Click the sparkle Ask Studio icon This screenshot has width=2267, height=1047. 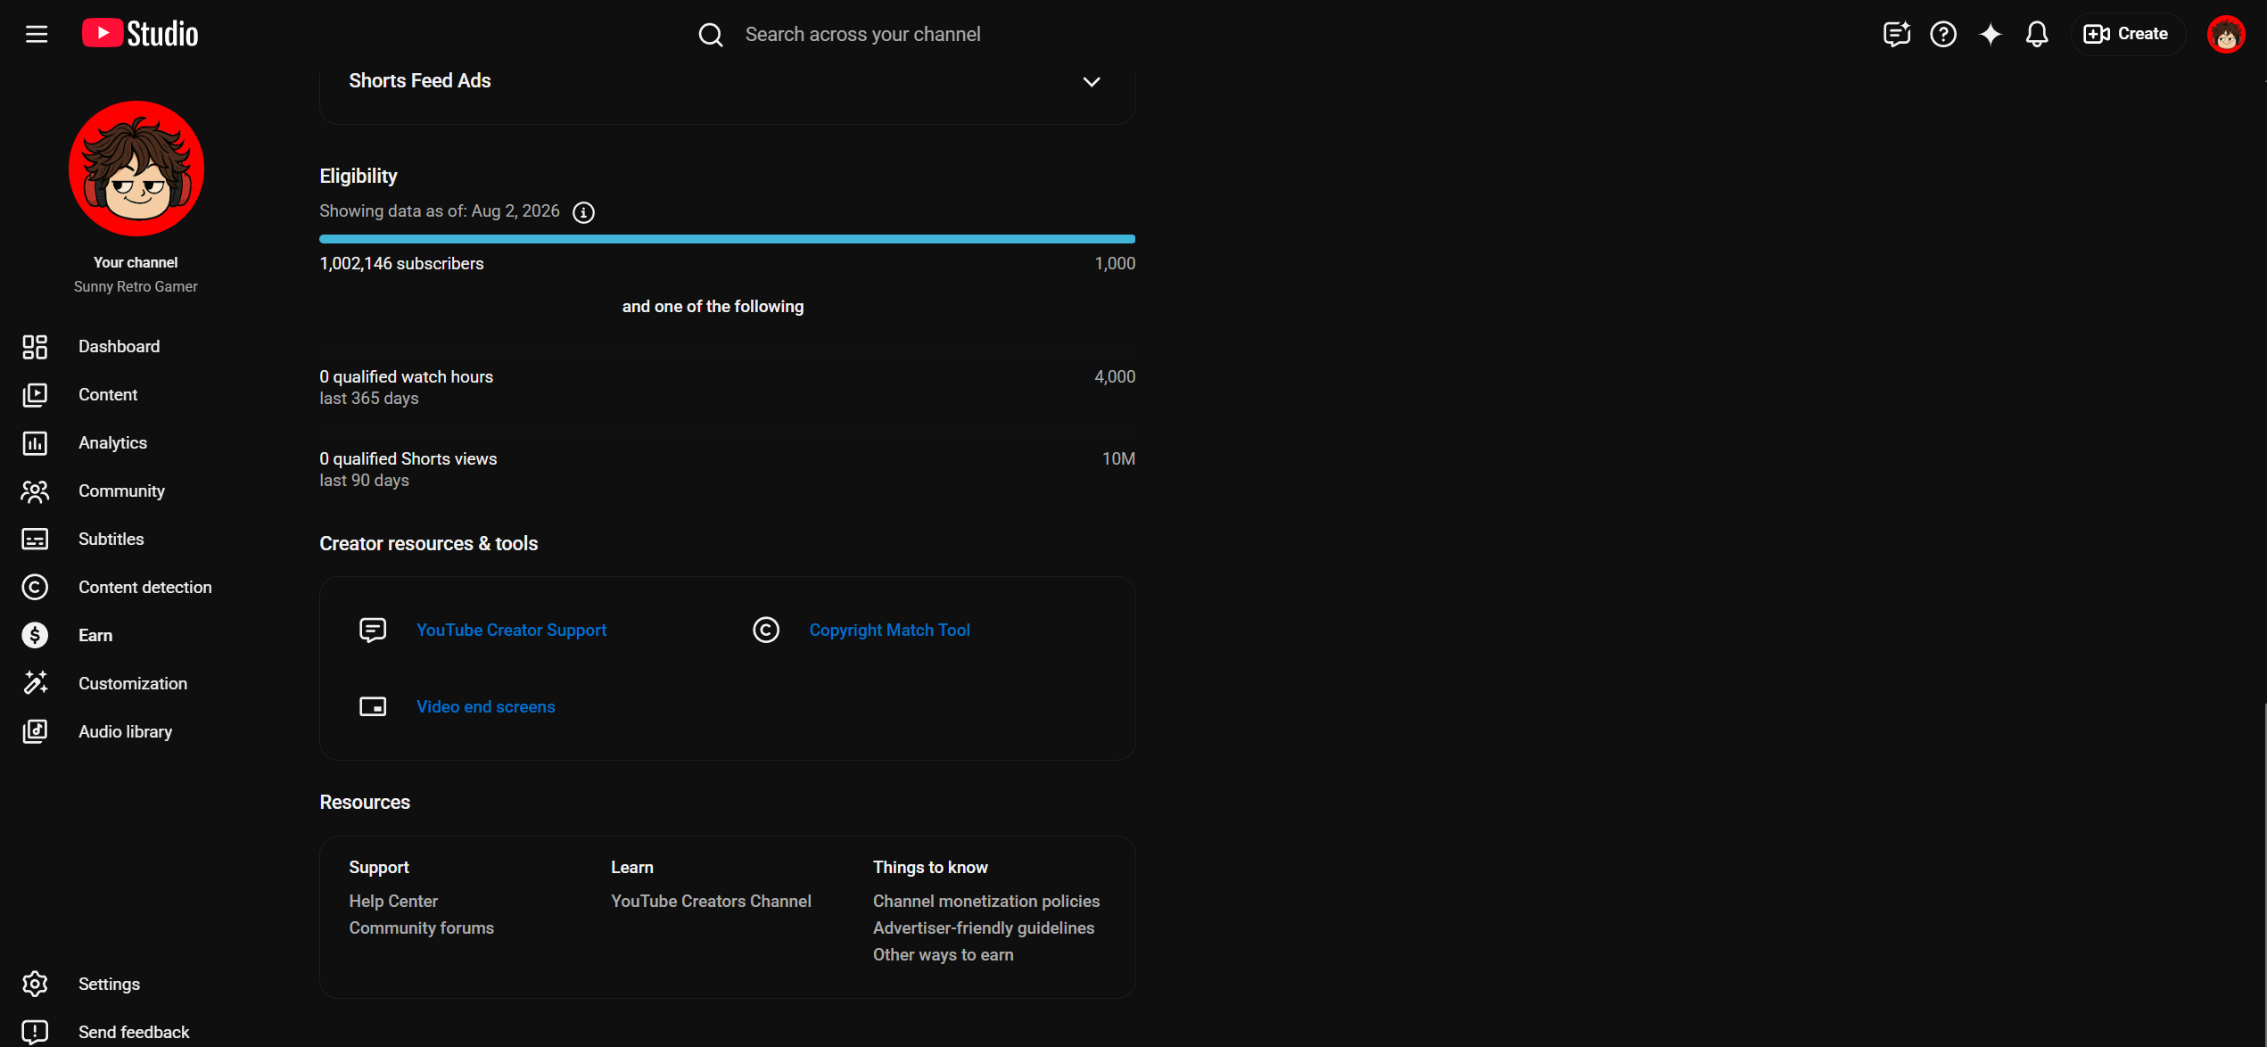pyautogui.click(x=1991, y=34)
